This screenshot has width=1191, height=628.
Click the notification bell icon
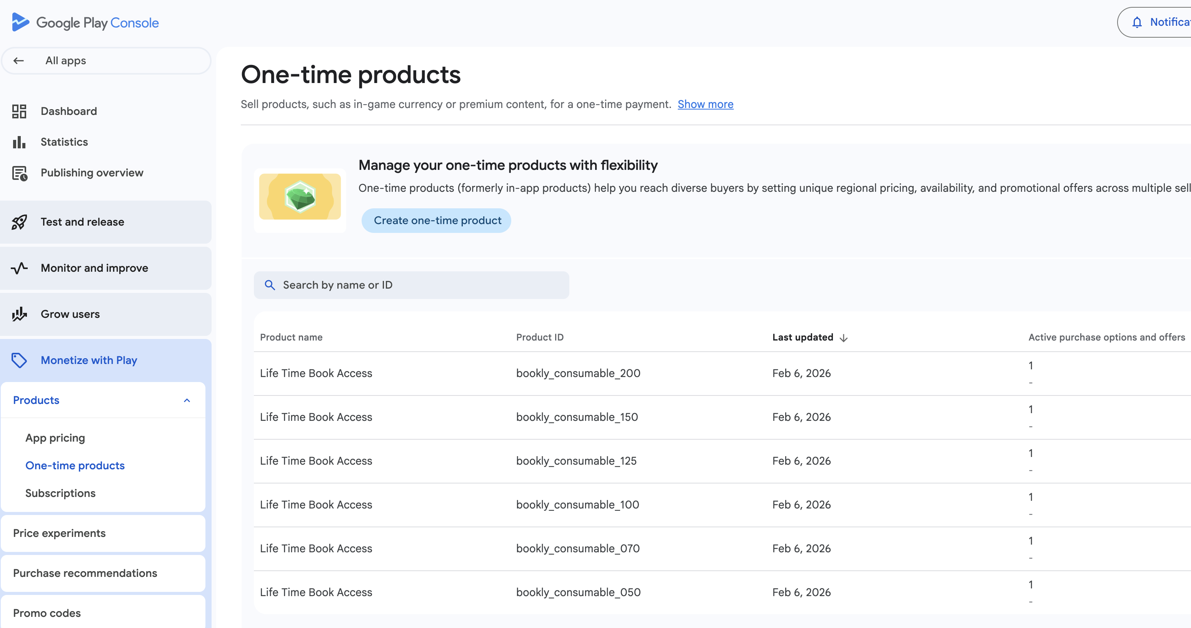(1137, 22)
